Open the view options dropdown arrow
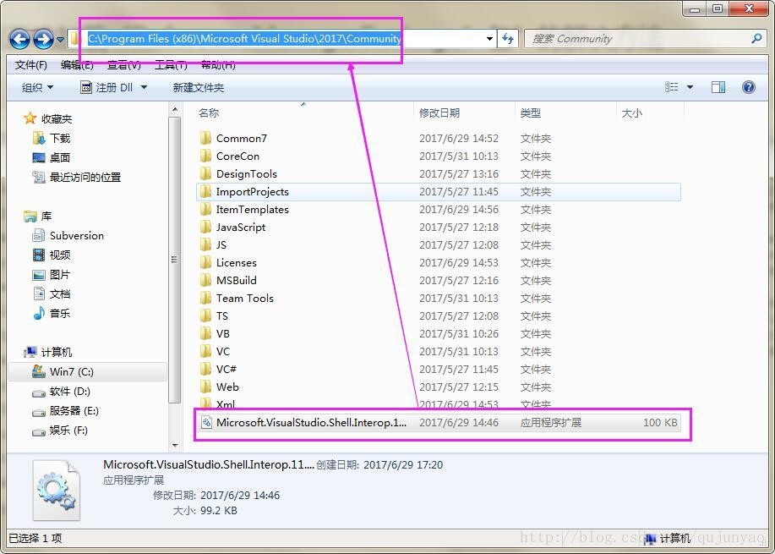 [x=690, y=88]
